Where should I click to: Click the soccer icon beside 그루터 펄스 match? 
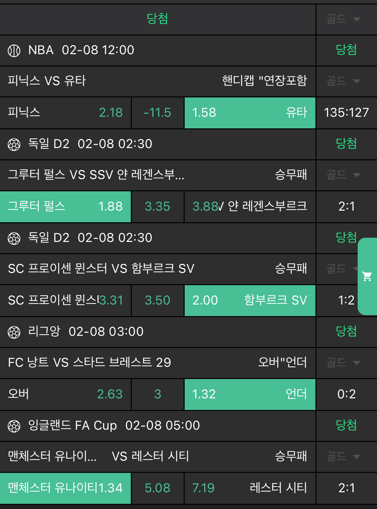coord(14,145)
